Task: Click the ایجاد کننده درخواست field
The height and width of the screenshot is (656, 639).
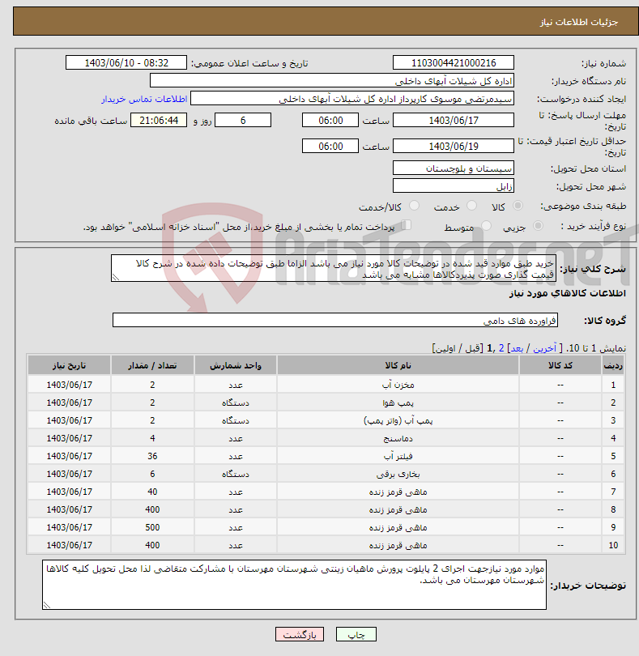Action: pos(352,99)
